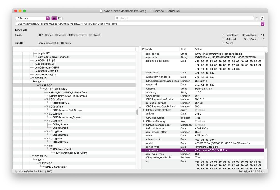Viewport: 280px width, 190px height.
Task: Click the IOPCIFamily bundle identifier text
Action: click(x=55, y=43)
